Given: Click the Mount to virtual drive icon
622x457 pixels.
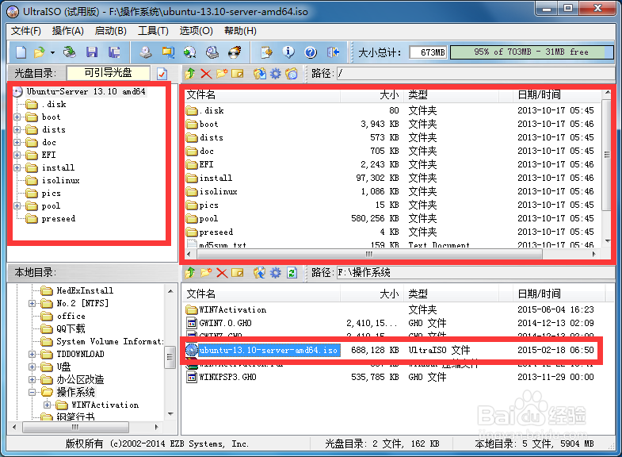Looking at the screenshot, I should point(212,52).
